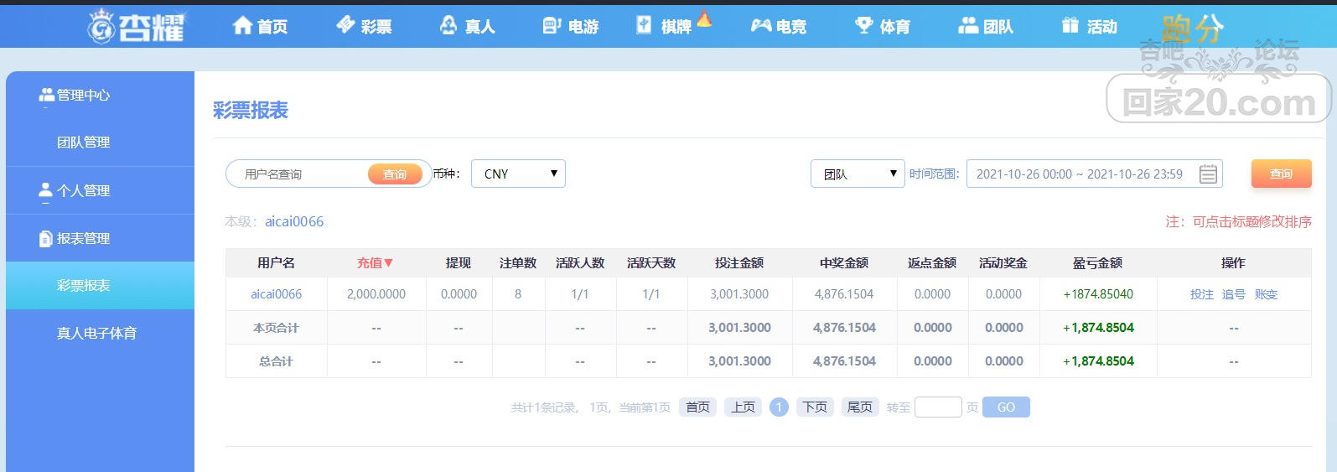Click the time range date field
The height and width of the screenshot is (472, 1337).
(1080, 174)
